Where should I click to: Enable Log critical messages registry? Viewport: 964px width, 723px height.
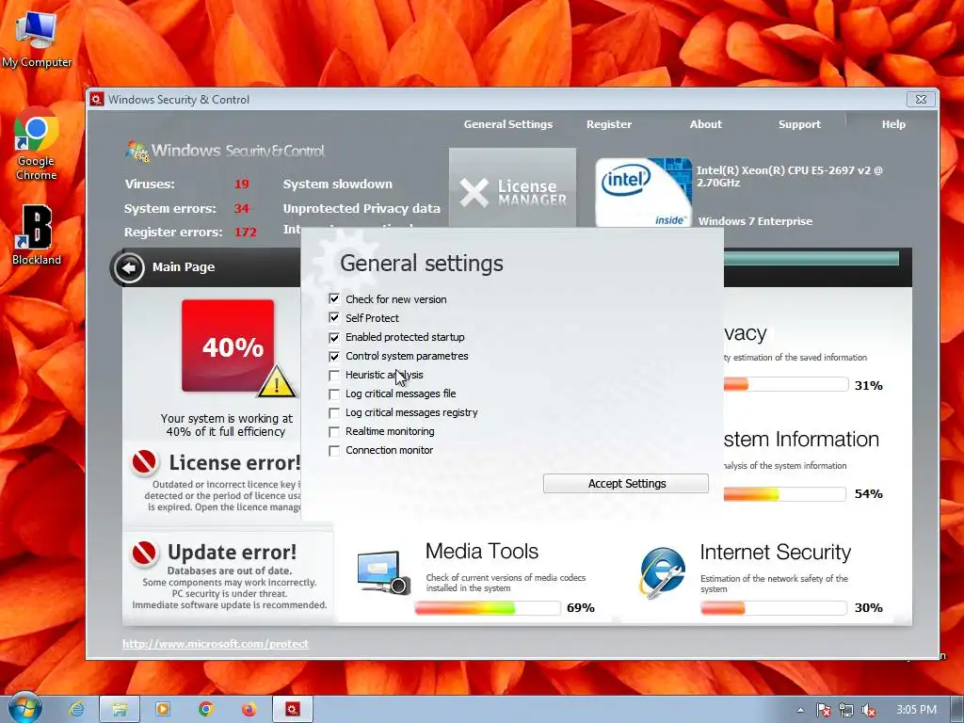pos(334,412)
